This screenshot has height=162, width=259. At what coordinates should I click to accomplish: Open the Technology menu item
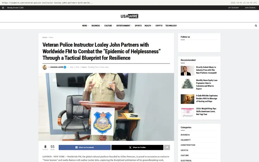point(171,26)
